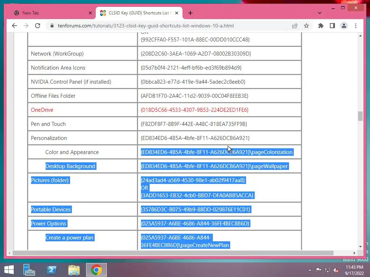370x277 pixels.
Task: Open the taskbar clock showing 11:43 PM
Action: click(x=354, y=270)
